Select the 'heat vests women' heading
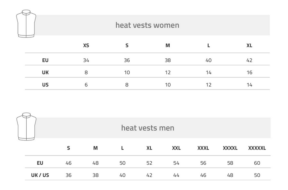This screenshot has height=190, width=288. point(147,25)
